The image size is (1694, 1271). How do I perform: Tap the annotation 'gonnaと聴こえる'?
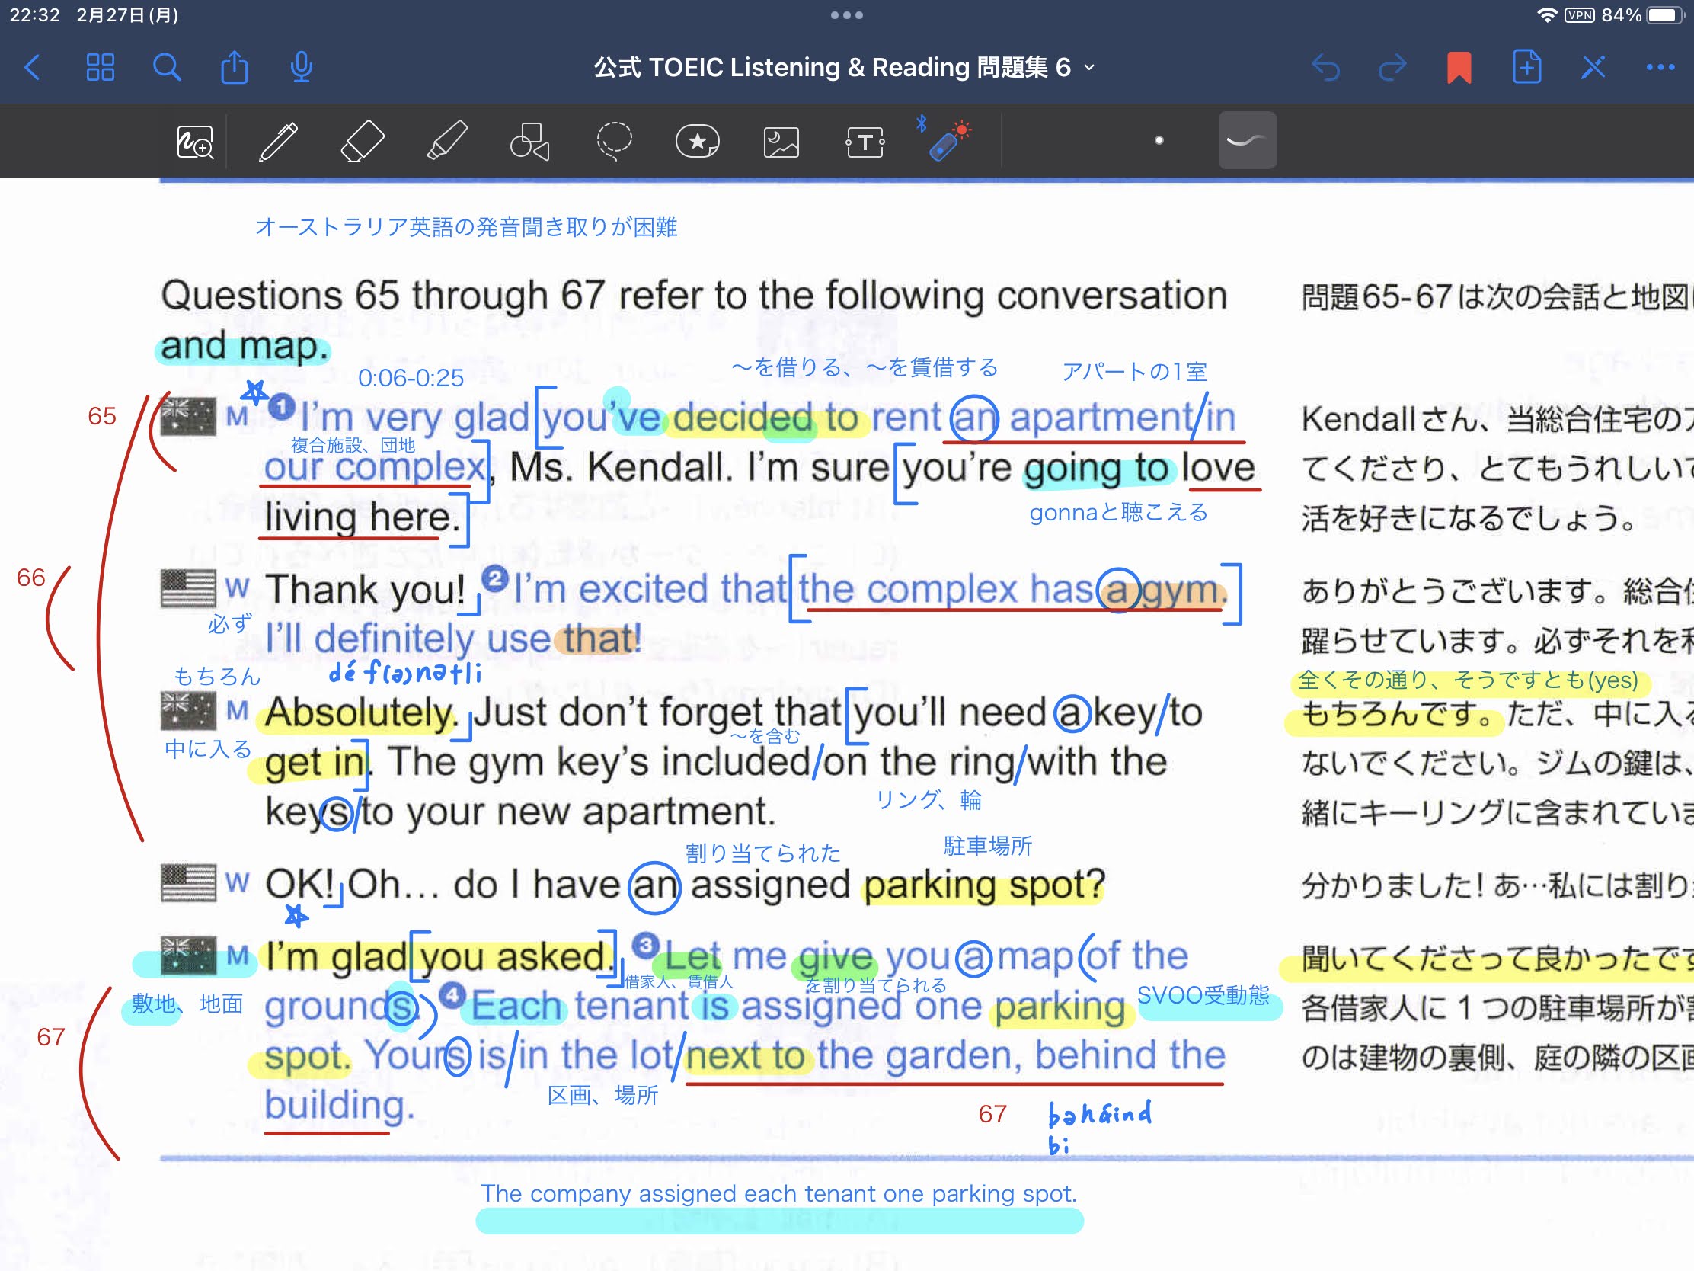point(1118,512)
